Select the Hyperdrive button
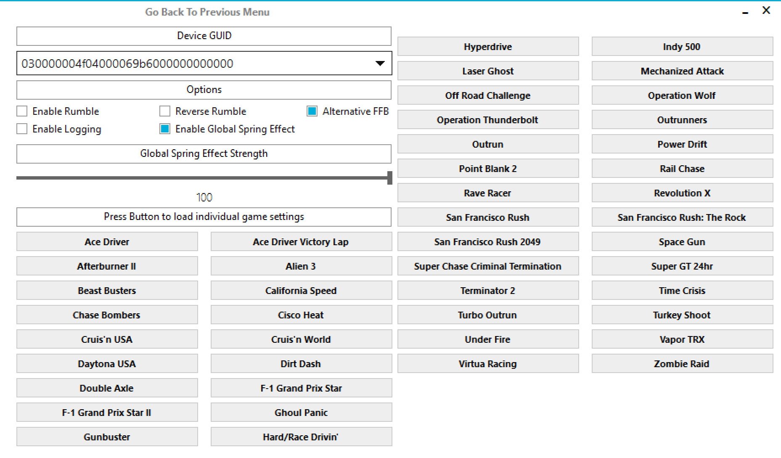The height and width of the screenshot is (458, 781). [488, 47]
